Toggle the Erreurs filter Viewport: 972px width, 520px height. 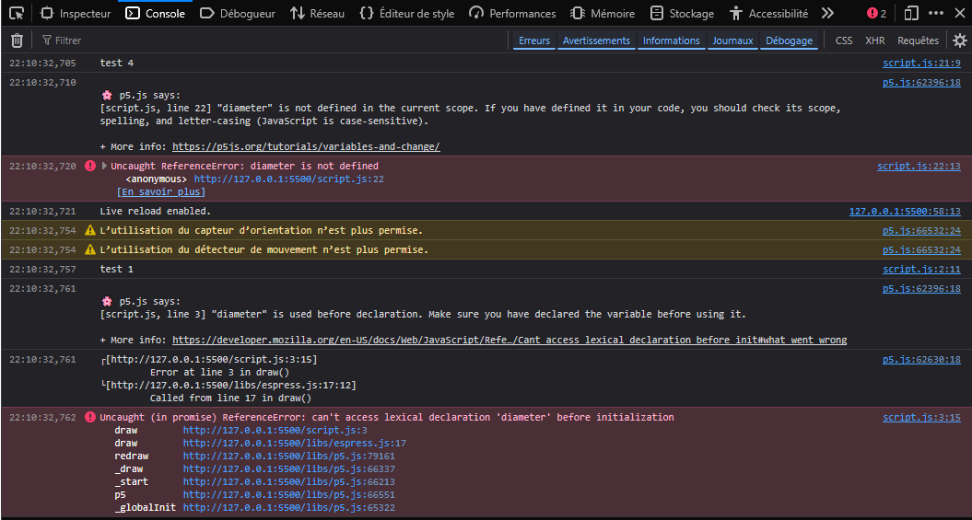(533, 40)
